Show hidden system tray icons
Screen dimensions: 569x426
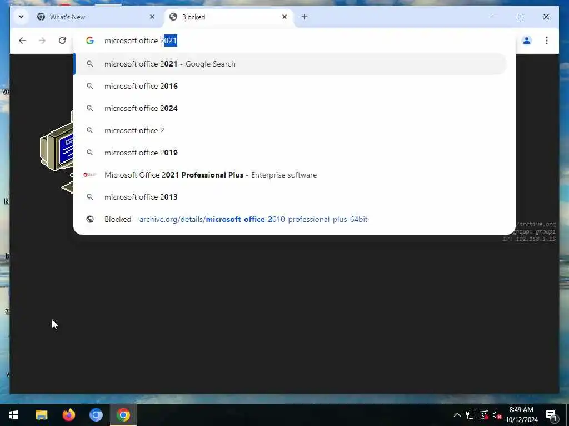pos(457,415)
